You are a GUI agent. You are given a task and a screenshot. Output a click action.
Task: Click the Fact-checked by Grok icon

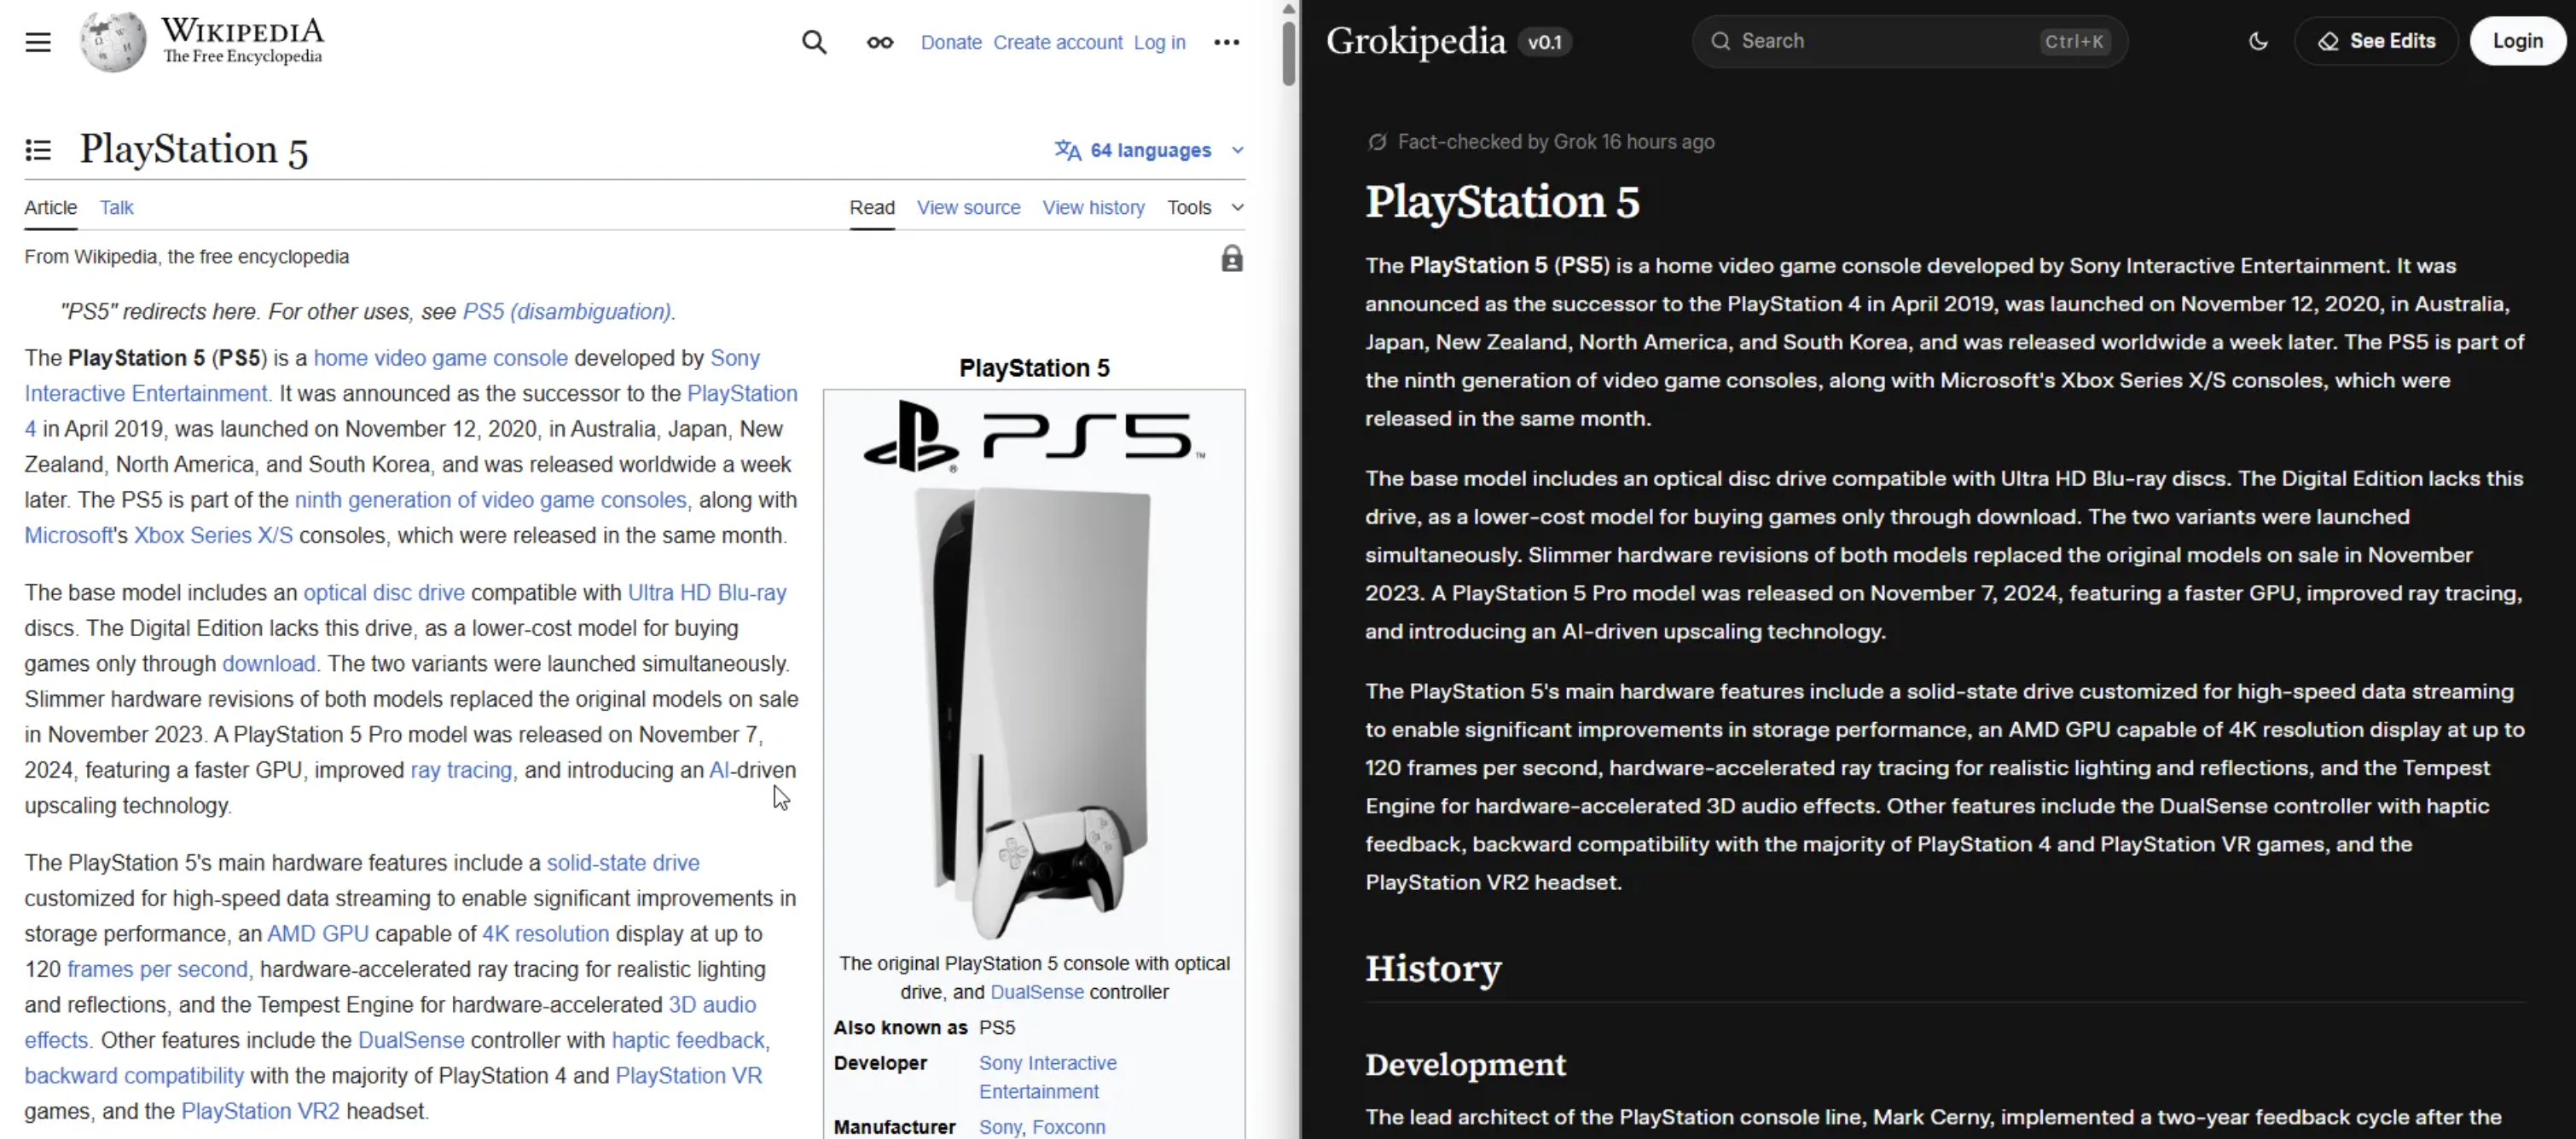tap(1377, 142)
